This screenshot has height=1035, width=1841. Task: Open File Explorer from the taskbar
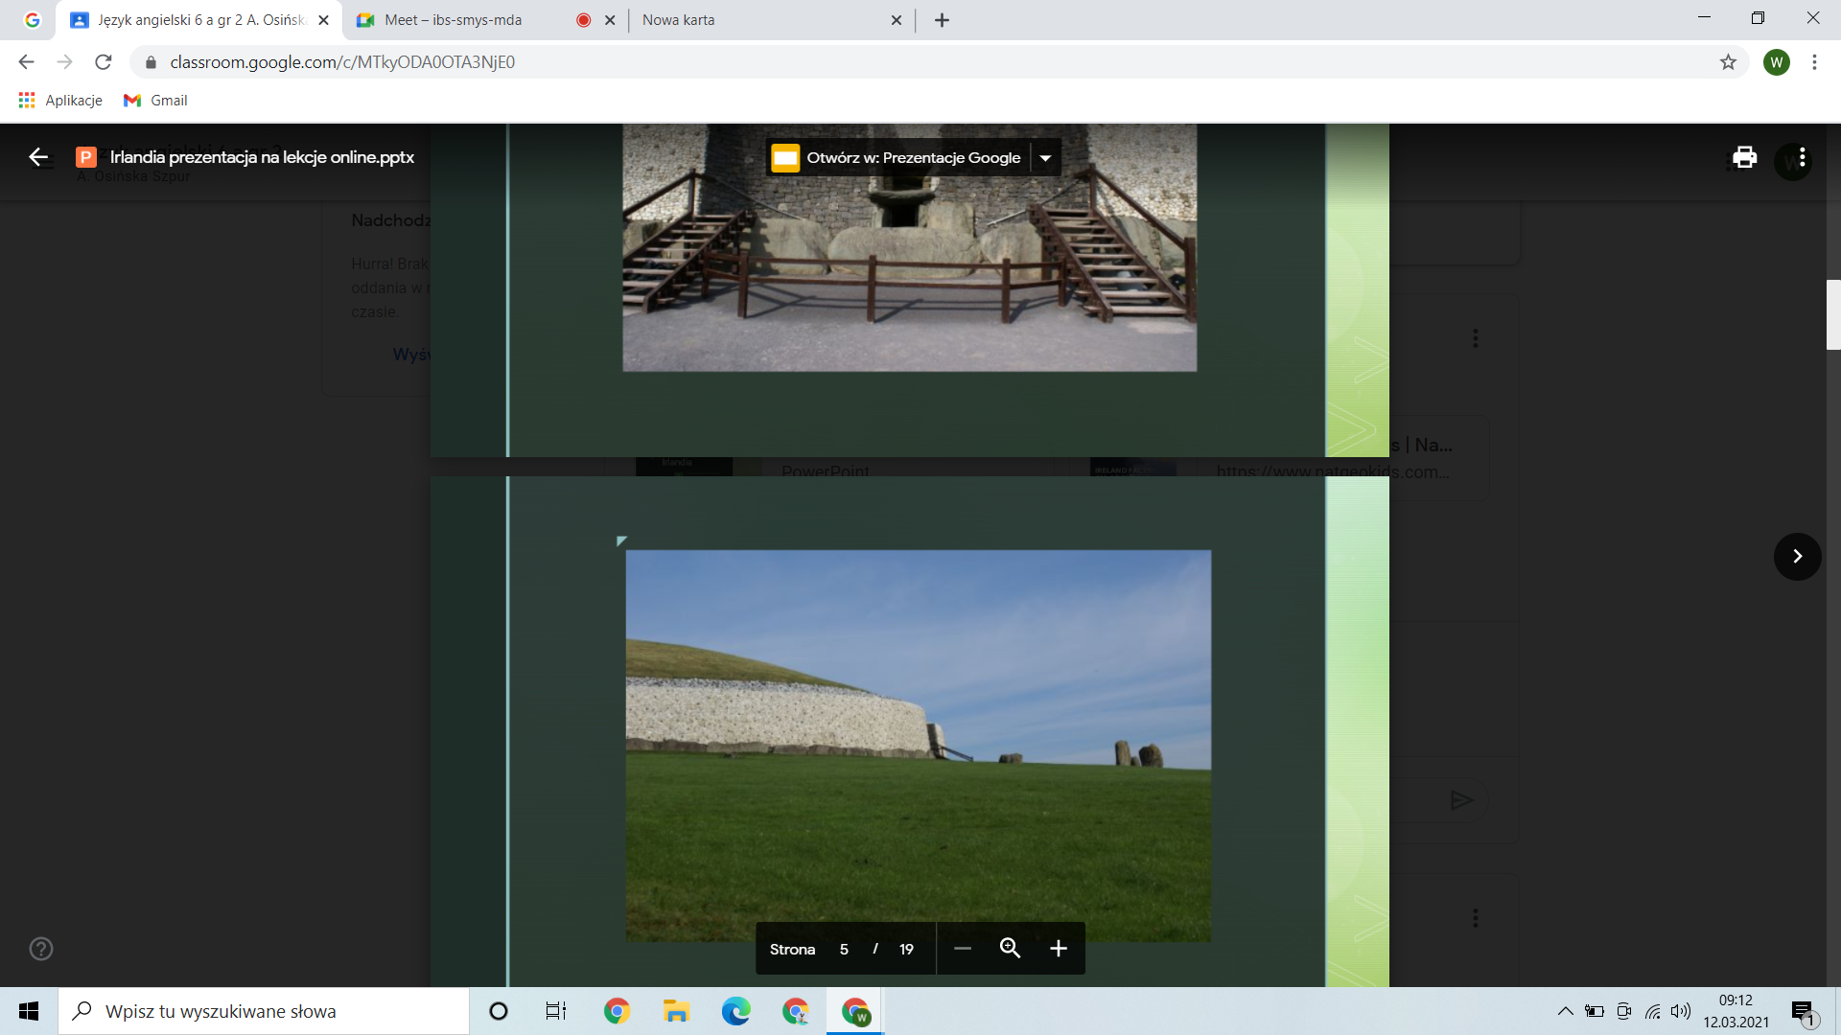pyautogui.click(x=676, y=1011)
